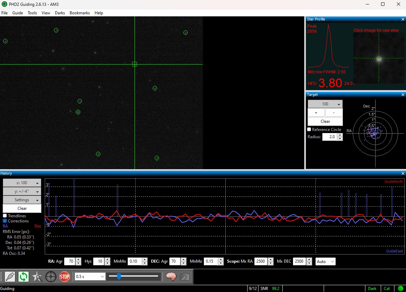Open the Auto Dec guide mode dropdown
The width and height of the screenshot is (406, 292).
click(325, 262)
